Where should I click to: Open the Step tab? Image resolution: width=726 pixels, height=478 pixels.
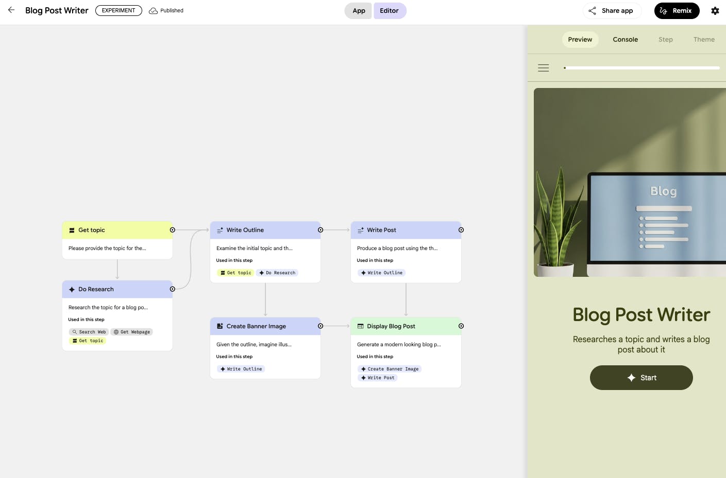point(666,40)
